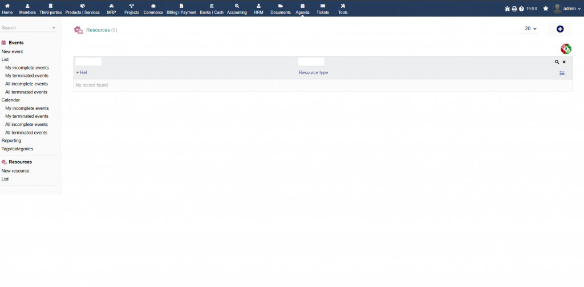Open the Members module
This screenshot has width=584, height=287.
[27, 9]
